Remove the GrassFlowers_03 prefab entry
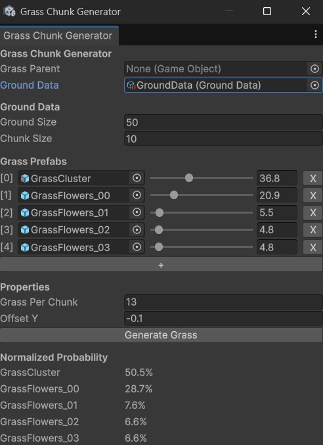323x445 pixels. (312, 247)
